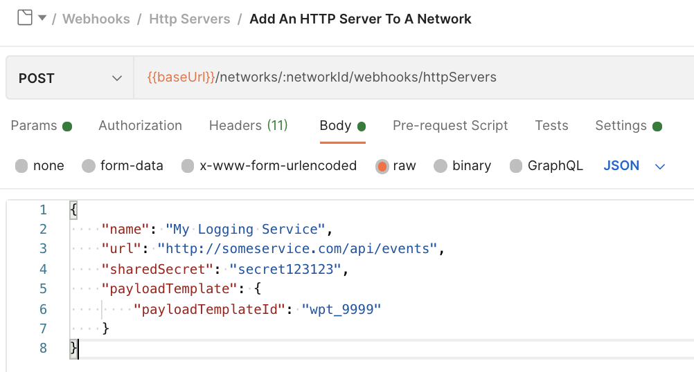Open the dropdown arrow beside the document icon
The image size is (694, 372).
click(x=42, y=18)
